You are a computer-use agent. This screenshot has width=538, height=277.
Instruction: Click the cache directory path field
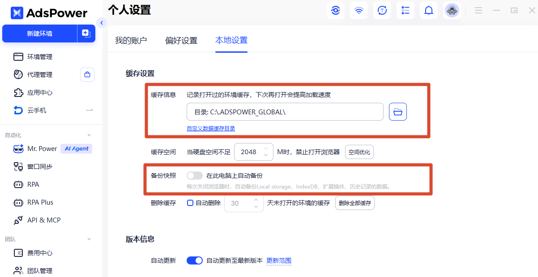(x=285, y=112)
